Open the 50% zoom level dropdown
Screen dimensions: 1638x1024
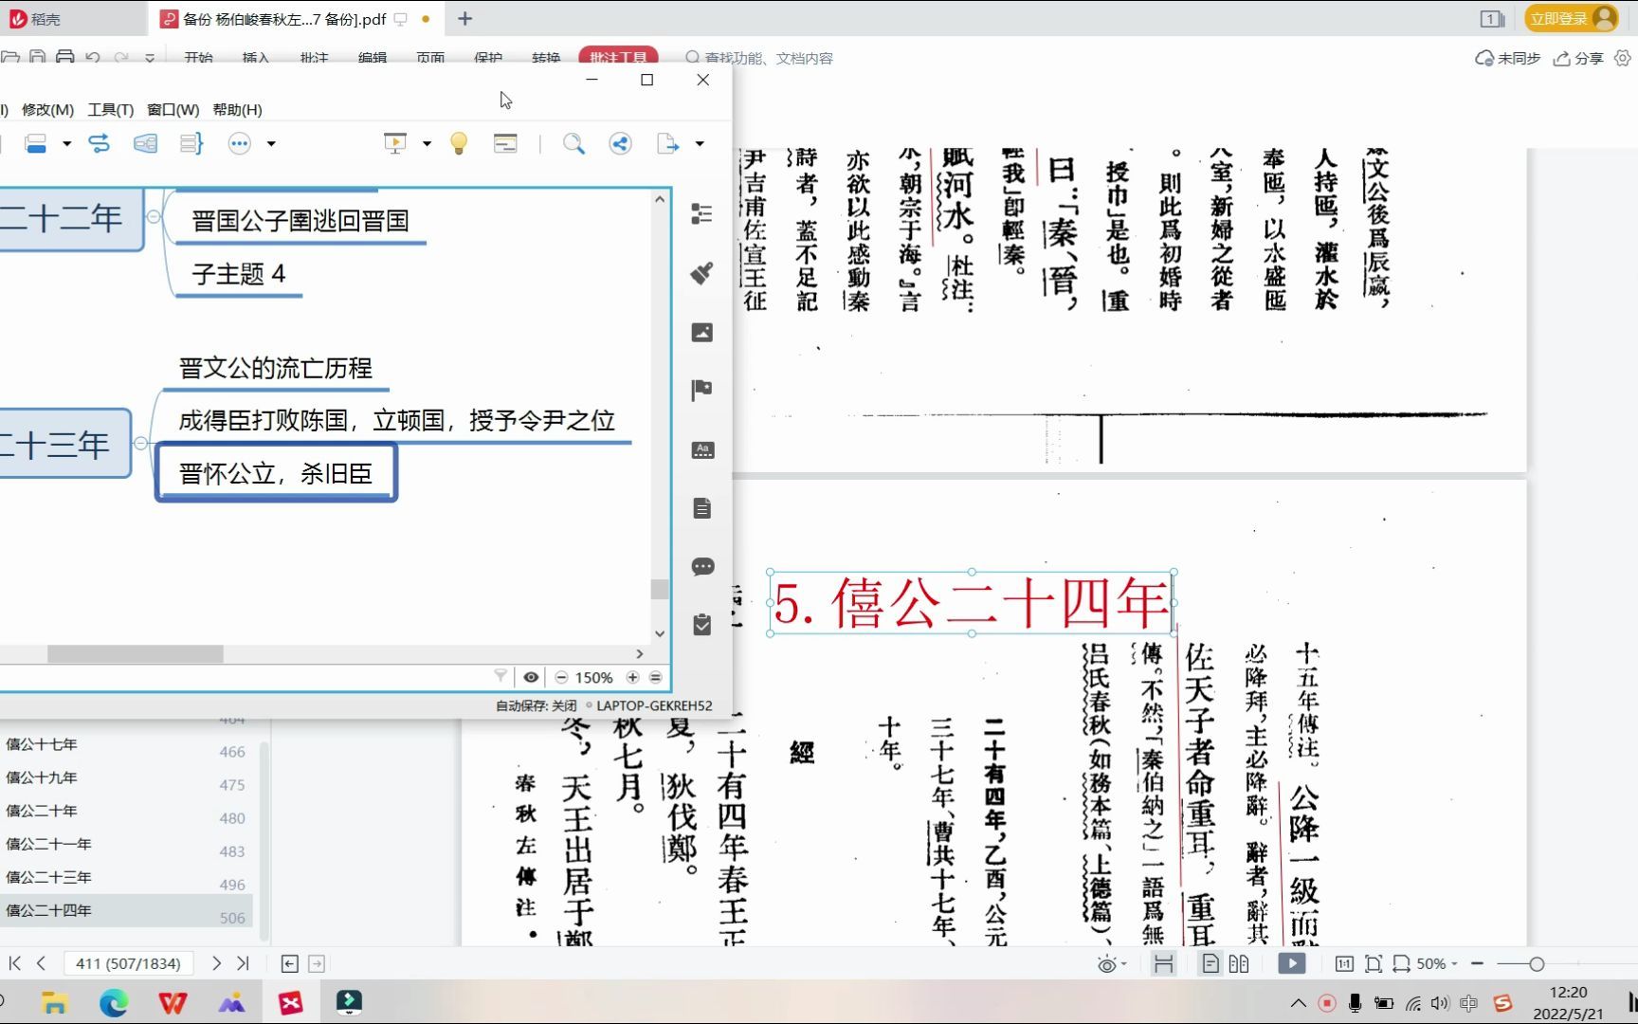pos(1436,963)
